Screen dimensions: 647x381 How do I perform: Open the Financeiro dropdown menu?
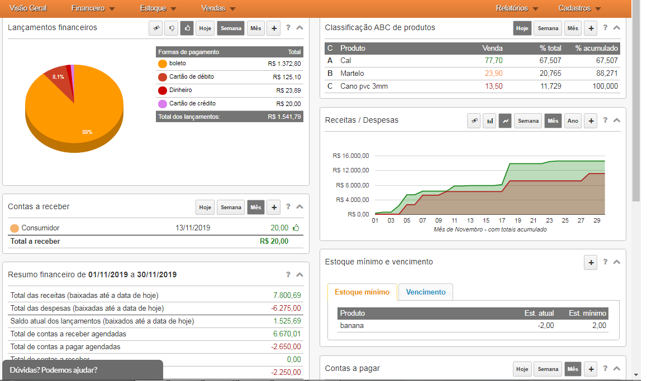(x=93, y=8)
